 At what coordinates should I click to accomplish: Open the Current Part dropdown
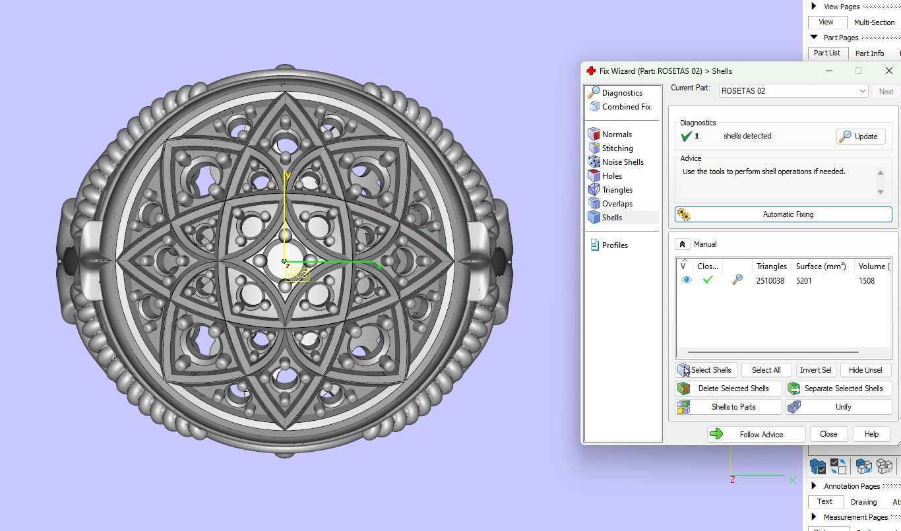click(x=793, y=91)
